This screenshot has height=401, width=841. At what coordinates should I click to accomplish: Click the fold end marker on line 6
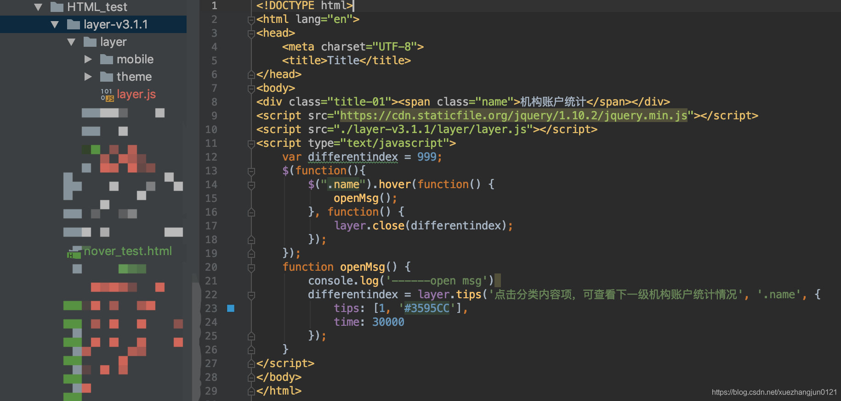(251, 75)
